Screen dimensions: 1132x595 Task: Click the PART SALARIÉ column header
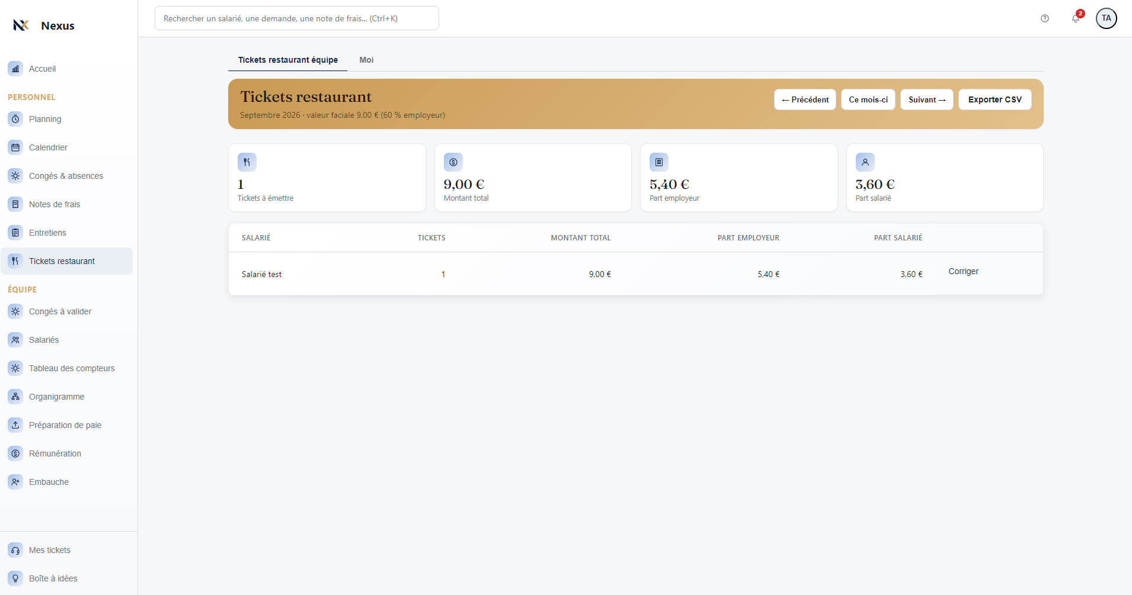[x=898, y=238]
